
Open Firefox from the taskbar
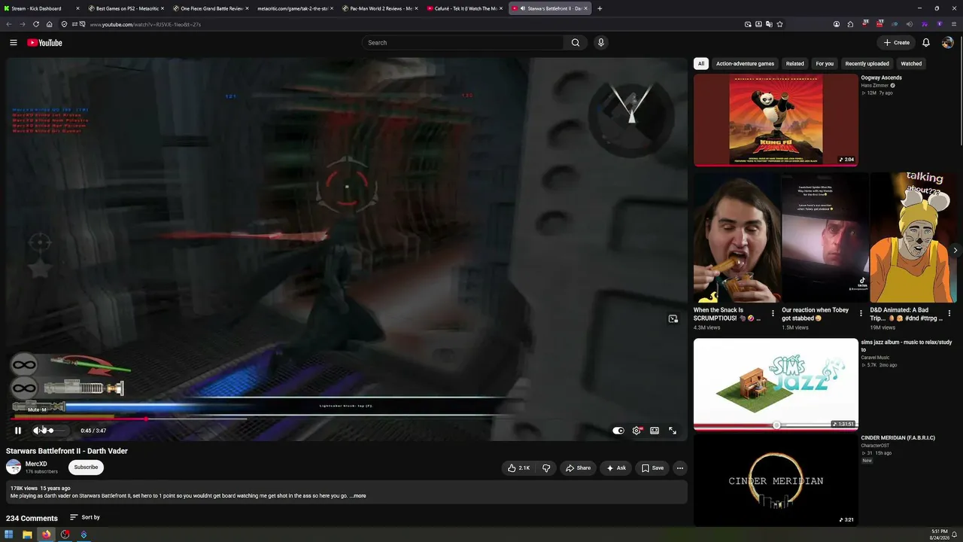click(46, 534)
